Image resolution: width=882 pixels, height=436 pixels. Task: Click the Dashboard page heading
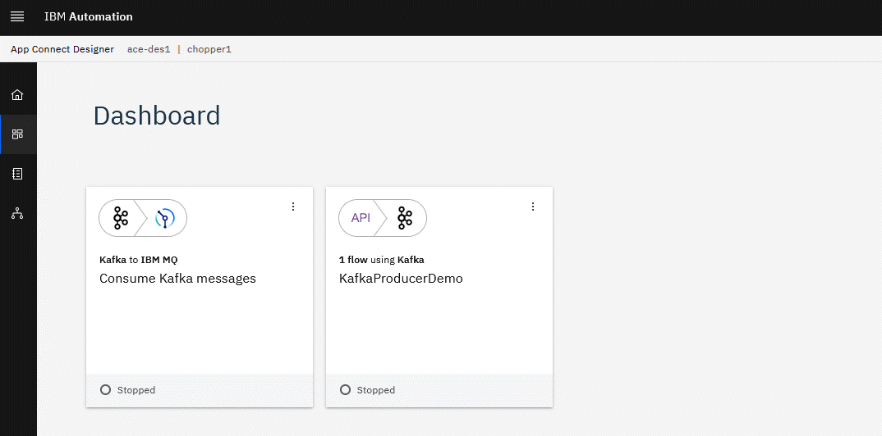click(157, 116)
